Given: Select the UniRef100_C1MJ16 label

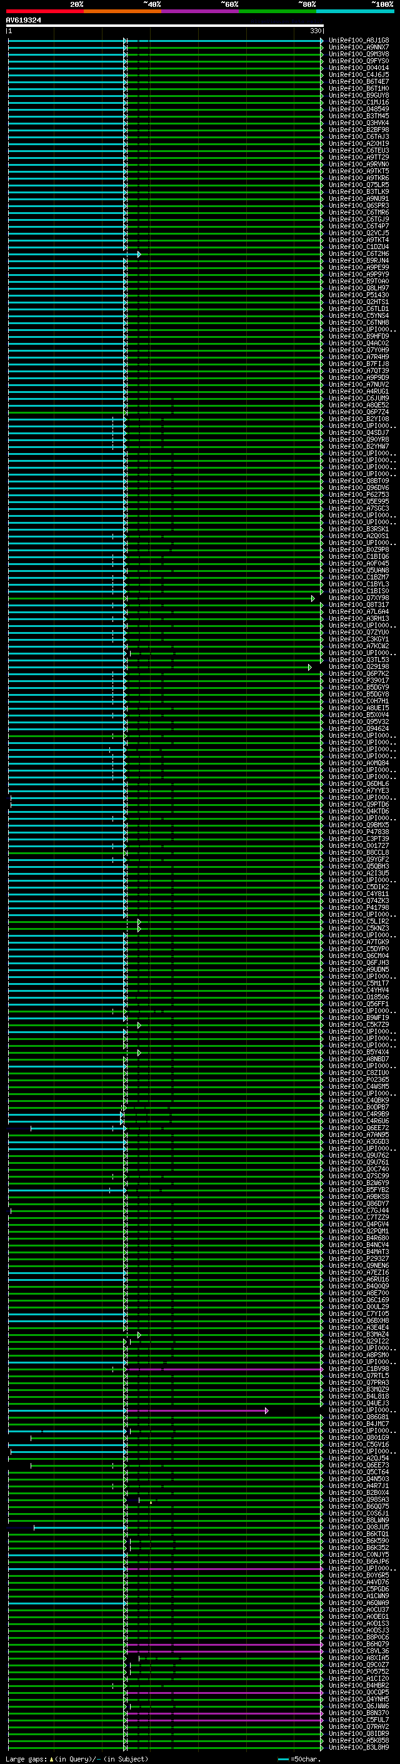Looking at the screenshot, I should coord(359,102).
